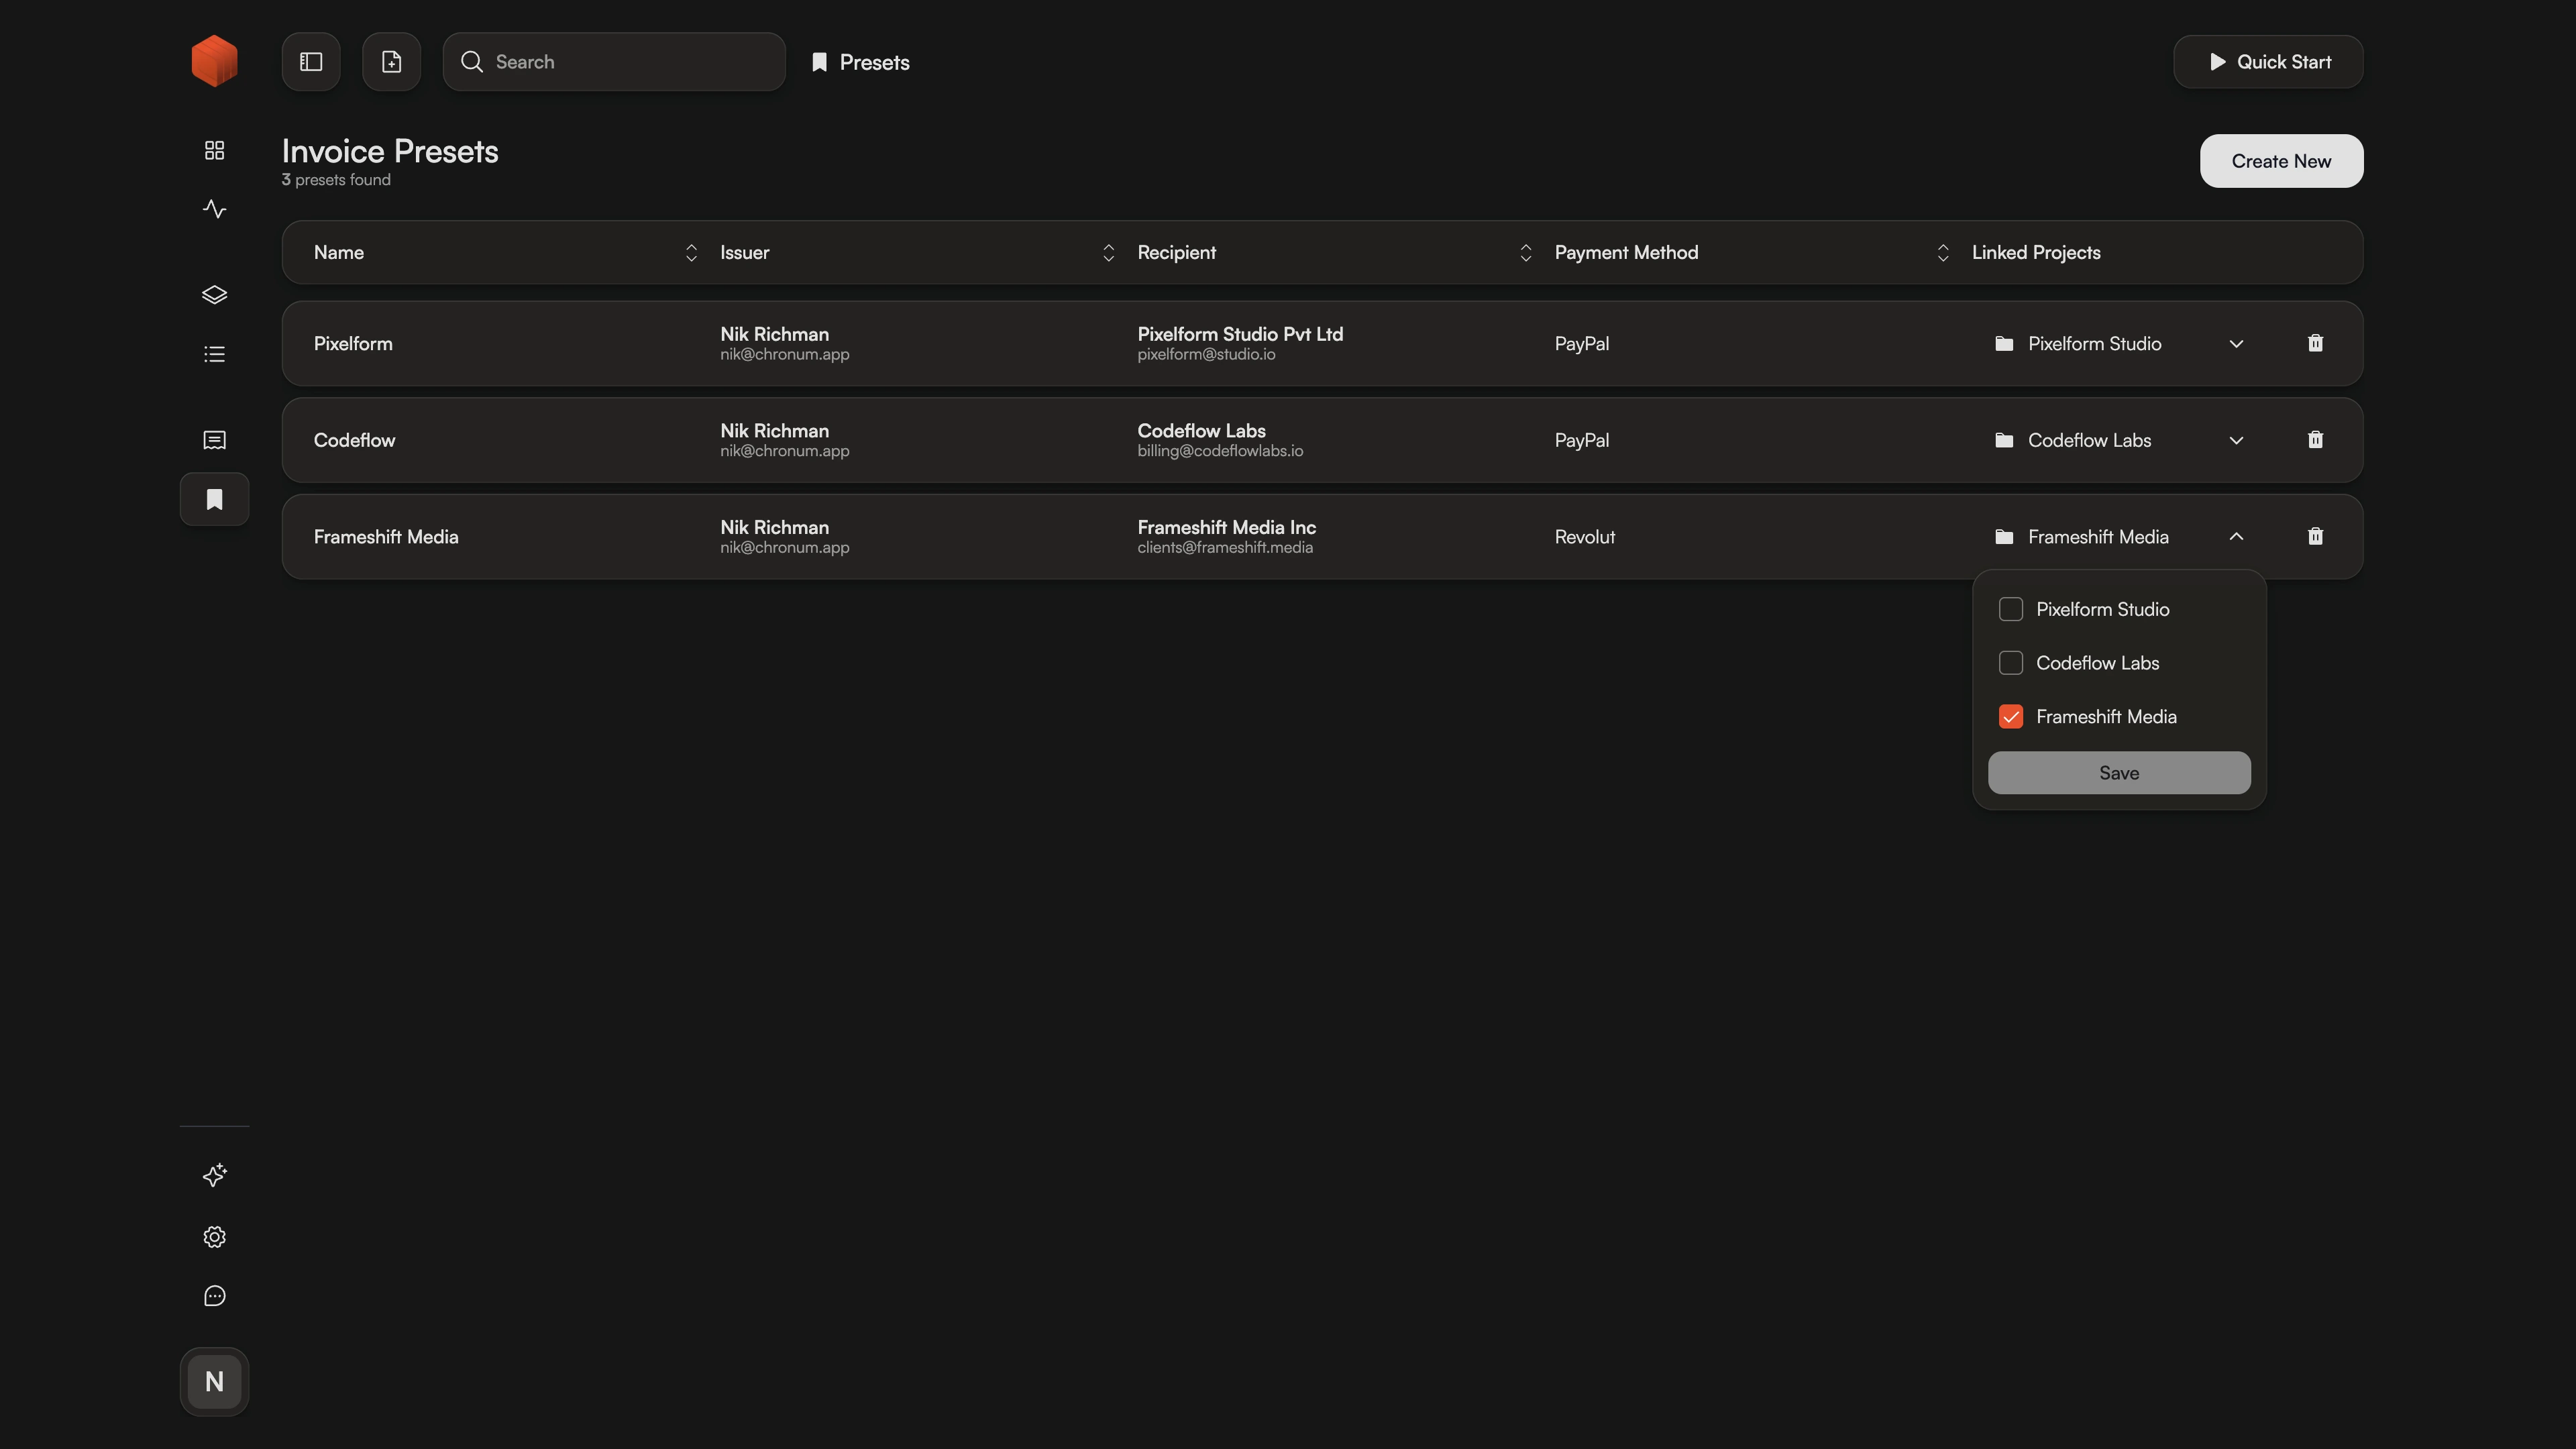Viewport: 2576px width, 1449px height.
Task: Open the dashboard grid view from sidebar
Action: click(x=213, y=150)
